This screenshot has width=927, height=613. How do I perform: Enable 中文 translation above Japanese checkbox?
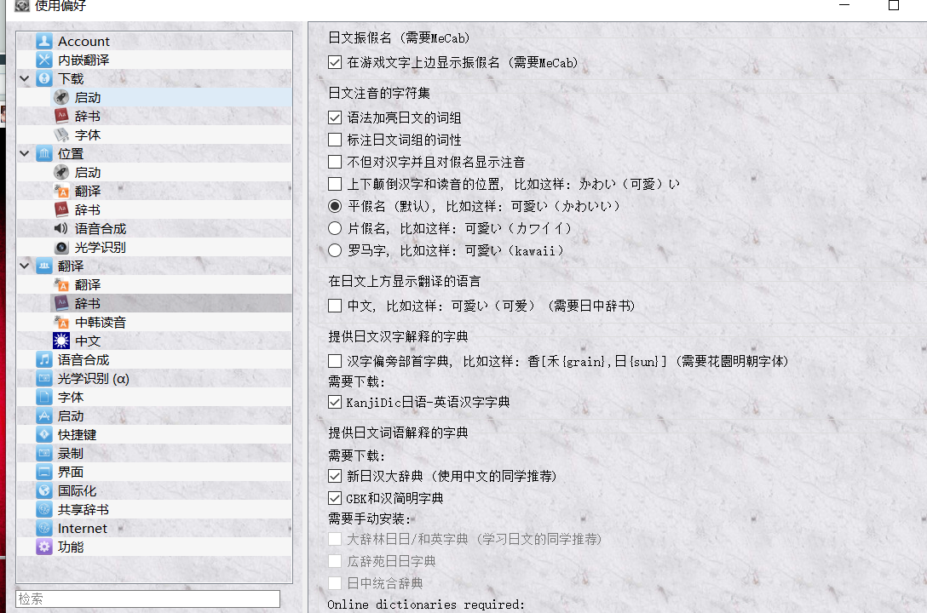pos(335,306)
